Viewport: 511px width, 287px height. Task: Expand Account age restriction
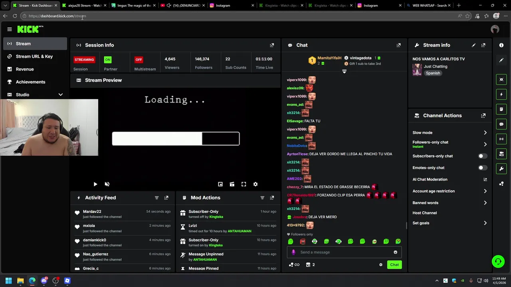tap(485, 191)
